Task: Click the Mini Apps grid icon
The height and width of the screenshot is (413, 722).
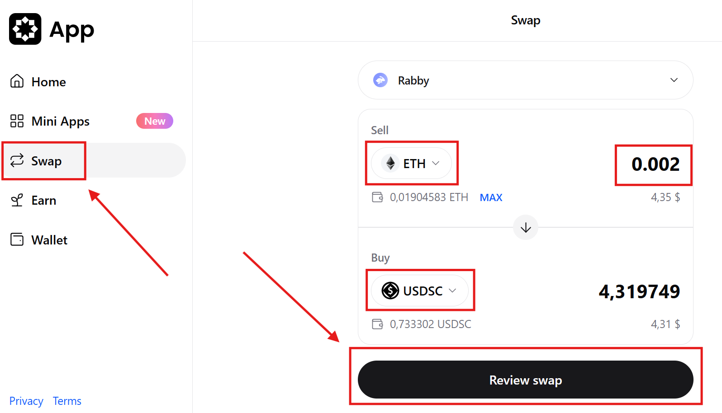Action: pyautogui.click(x=17, y=121)
